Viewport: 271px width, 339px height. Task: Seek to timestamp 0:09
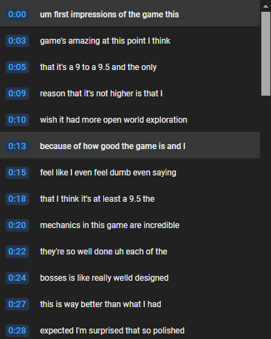pyautogui.click(x=17, y=94)
